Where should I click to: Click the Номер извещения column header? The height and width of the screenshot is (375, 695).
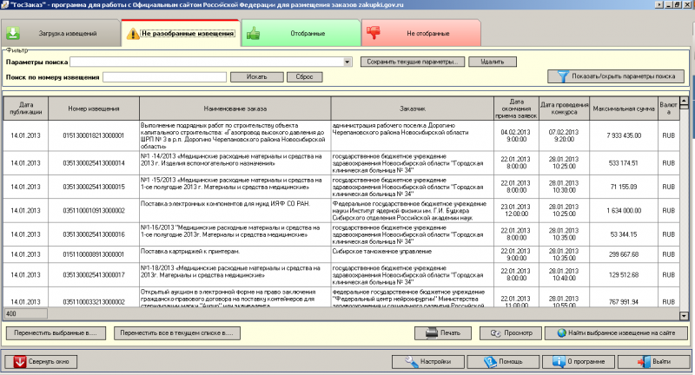click(94, 109)
